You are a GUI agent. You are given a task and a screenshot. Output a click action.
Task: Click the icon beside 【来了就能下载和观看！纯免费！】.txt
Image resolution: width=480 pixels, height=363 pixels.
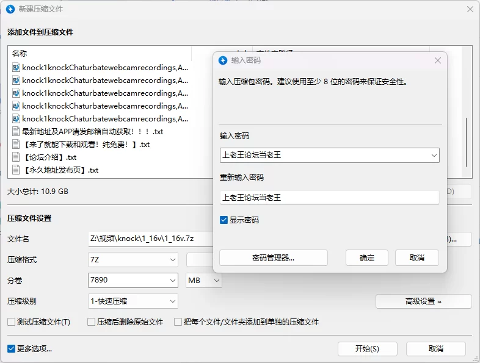[16, 145]
